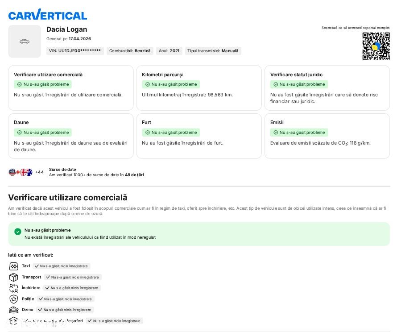Screen dimensions: 401x332
Task: Click the Surse de date label
Action: (62, 169)
